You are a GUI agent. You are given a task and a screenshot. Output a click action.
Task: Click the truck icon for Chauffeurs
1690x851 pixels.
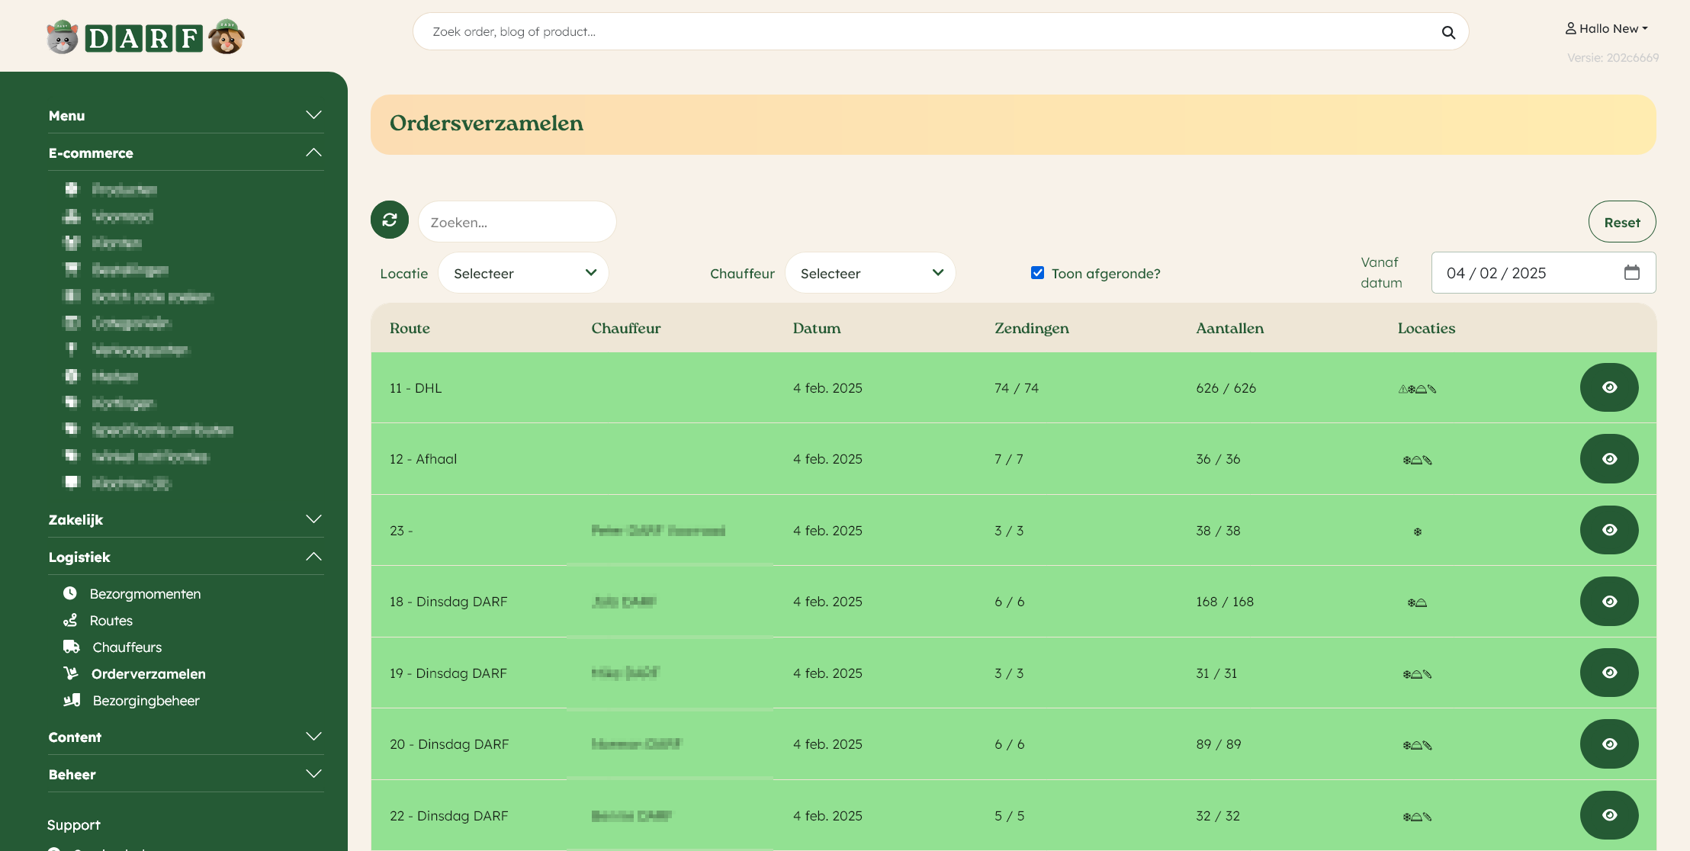(72, 647)
